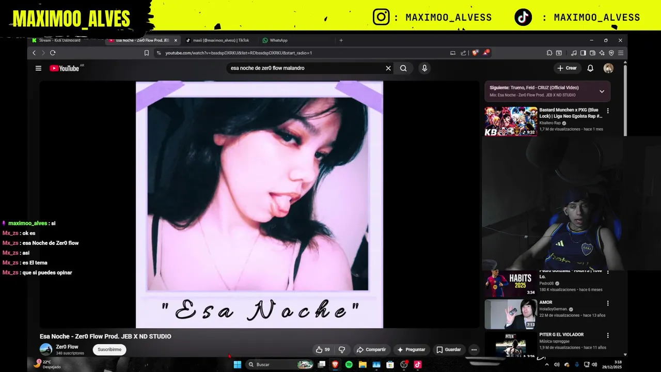This screenshot has height=372, width=661.
Task: Click the page vertical scrollbar
Action: point(625,101)
